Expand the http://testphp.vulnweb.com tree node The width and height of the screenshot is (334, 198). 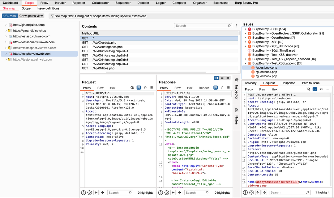tap(6, 54)
